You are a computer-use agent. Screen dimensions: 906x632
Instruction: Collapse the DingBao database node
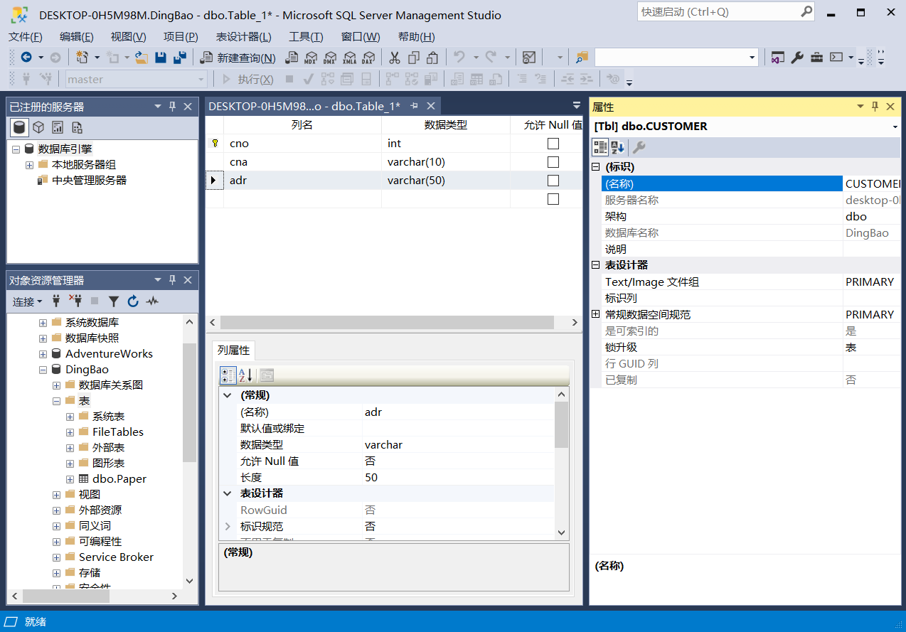pos(42,369)
